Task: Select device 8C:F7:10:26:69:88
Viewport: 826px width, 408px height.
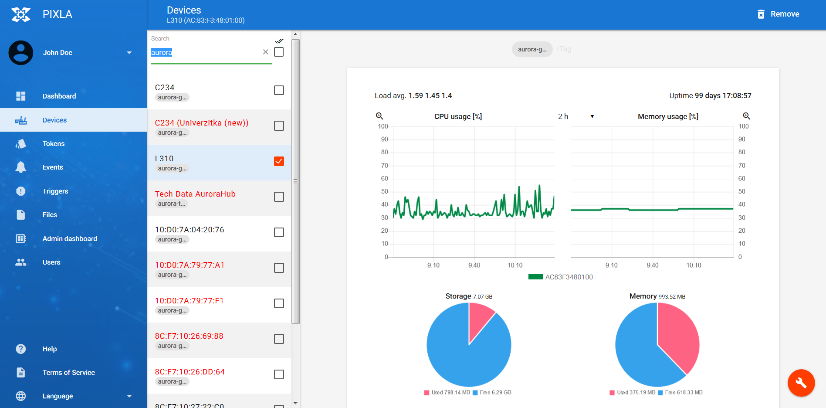Action: (x=219, y=340)
